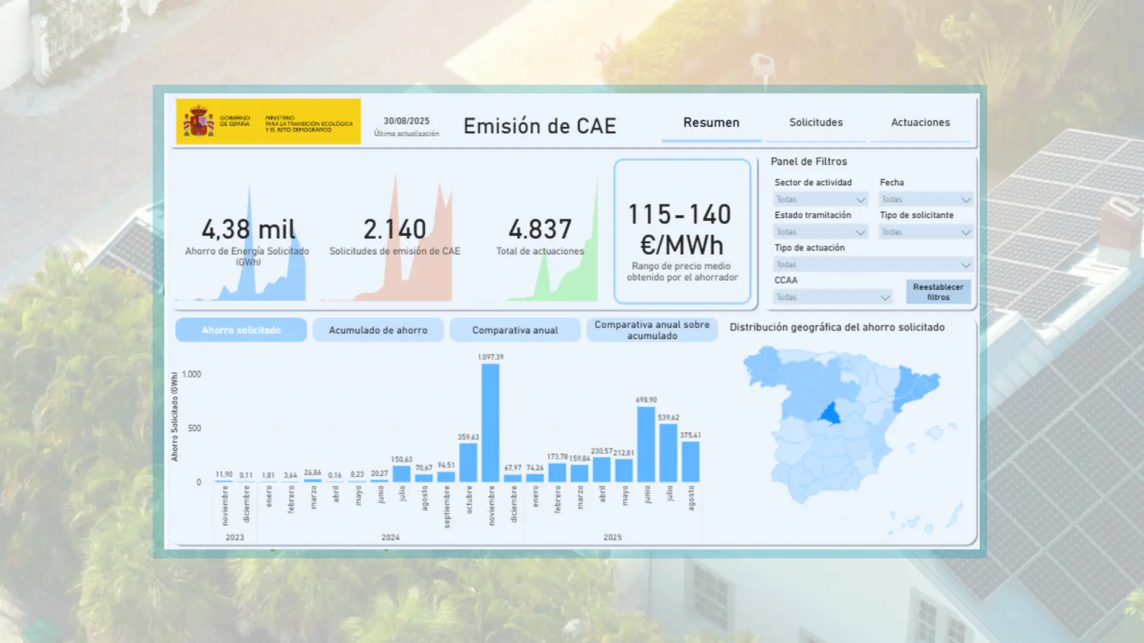The image size is (1144, 643).
Task: Open the Comparativa anual sobre acumulado view
Action: (x=651, y=330)
